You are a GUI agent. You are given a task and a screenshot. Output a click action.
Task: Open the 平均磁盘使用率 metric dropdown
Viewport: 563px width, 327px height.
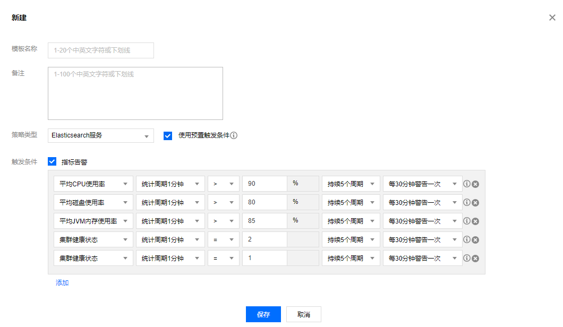[93, 202]
